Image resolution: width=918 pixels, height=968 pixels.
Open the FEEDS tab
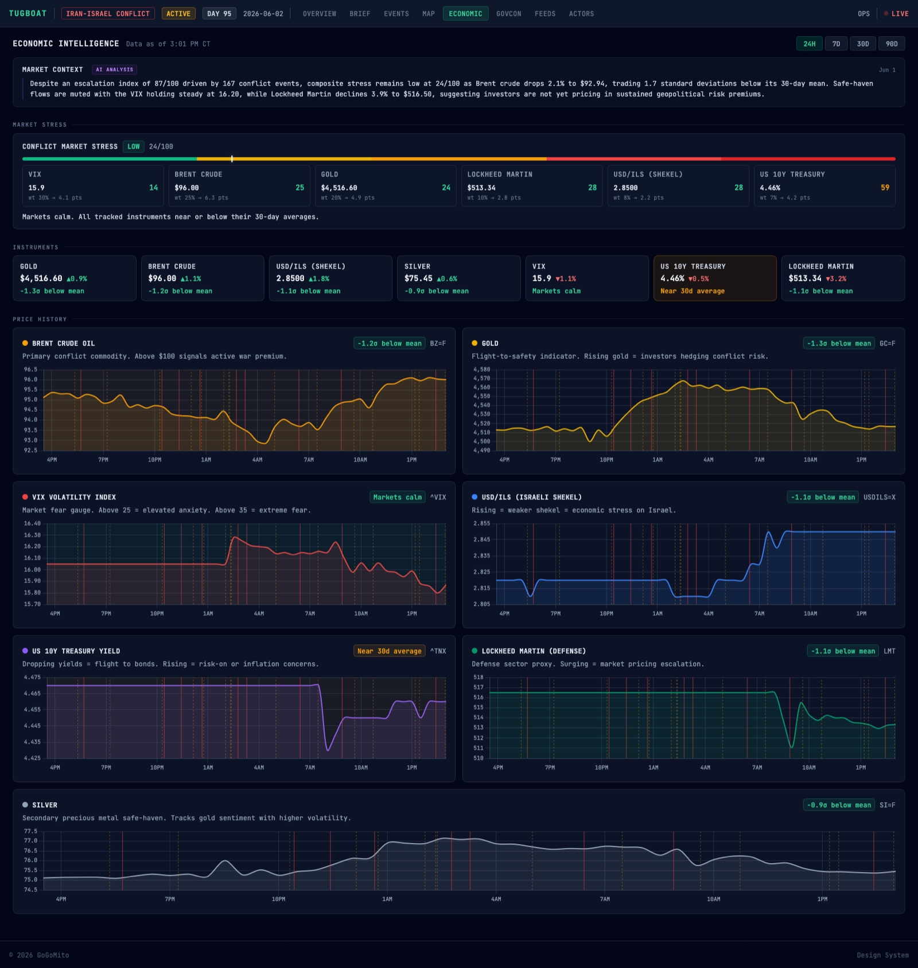click(545, 13)
